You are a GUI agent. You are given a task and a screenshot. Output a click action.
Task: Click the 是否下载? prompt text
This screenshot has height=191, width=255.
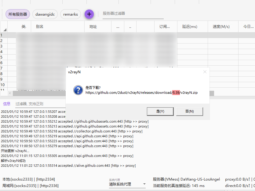93,88
